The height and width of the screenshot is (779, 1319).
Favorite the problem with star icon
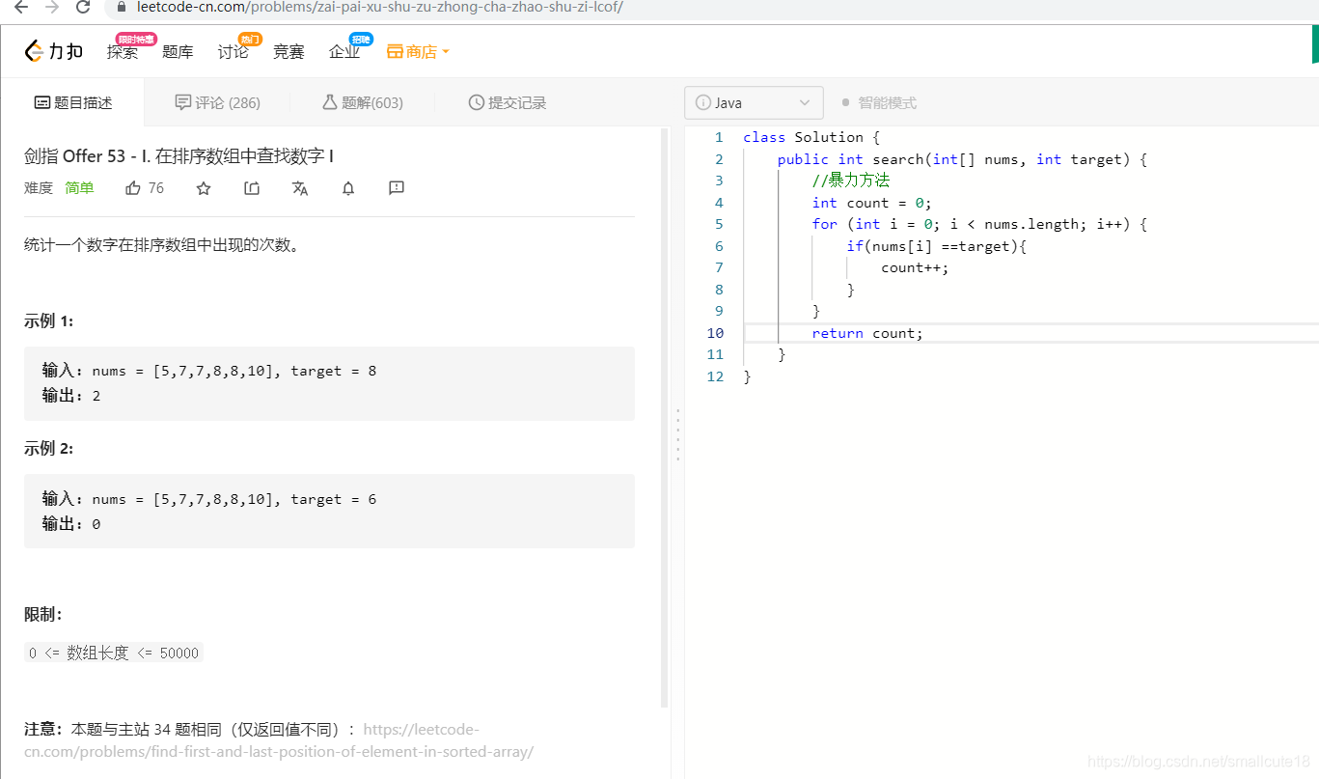[204, 188]
